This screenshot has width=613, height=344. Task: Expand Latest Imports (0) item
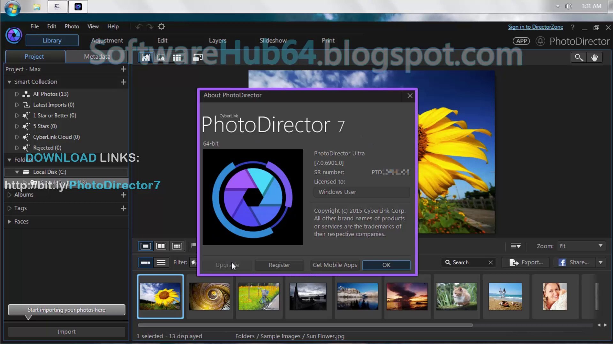pyautogui.click(x=17, y=105)
